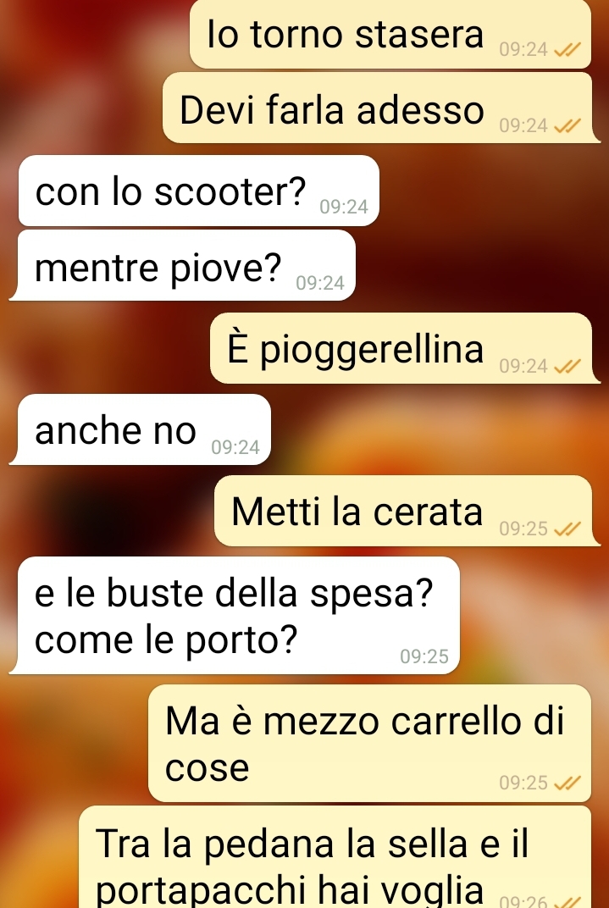Tap the double-check icon on 'Devi farla adesso'
The width and height of the screenshot is (609, 908).
pos(567,125)
